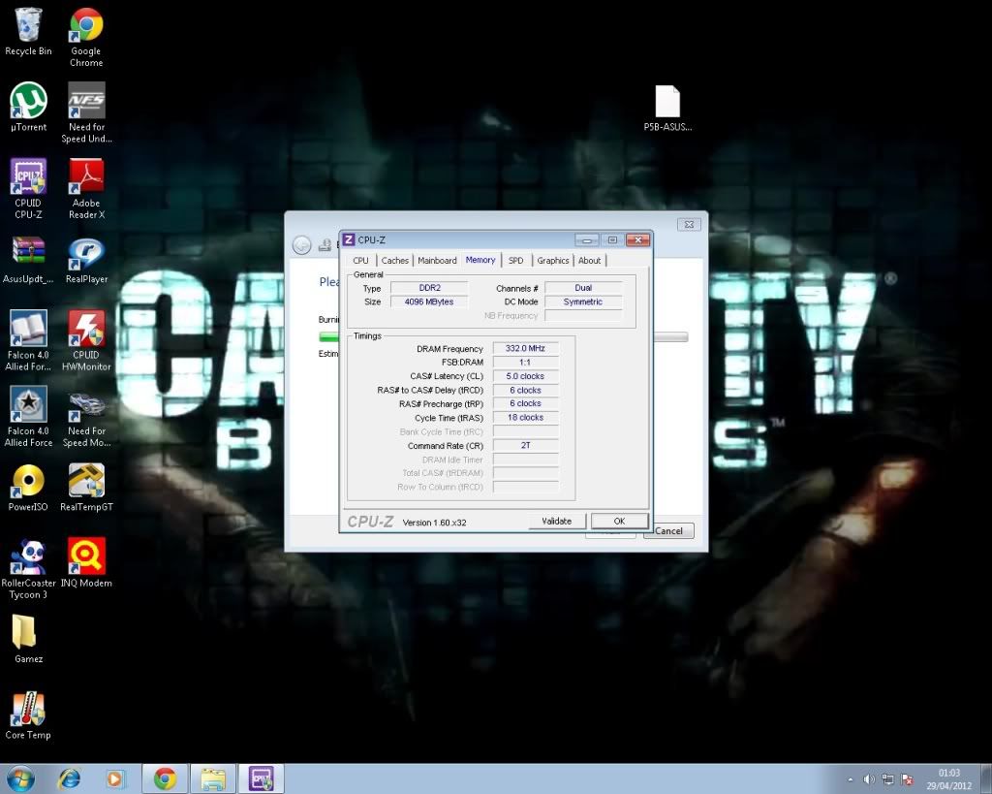Screen dimensions: 992x794
Task: Select the µTorrent desktop shortcut
Action: [28, 108]
